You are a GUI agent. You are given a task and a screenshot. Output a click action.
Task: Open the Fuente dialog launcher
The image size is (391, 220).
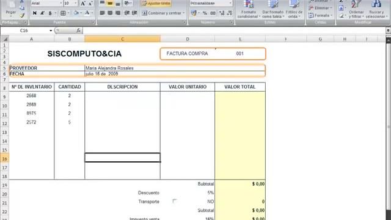(x=93, y=23)
